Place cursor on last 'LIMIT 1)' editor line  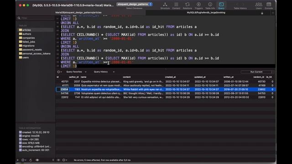coord(68,66)
